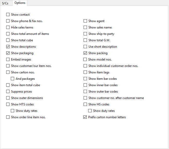Switch to the S/Cs tab
Image resolution: width=169 pixels, height=149 pixels.
tap(5, 3)
